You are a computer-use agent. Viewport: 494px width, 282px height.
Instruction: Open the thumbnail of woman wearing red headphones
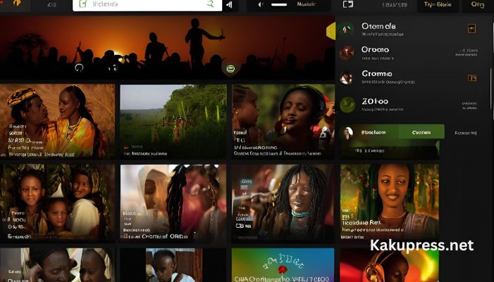tap(283, 121)
